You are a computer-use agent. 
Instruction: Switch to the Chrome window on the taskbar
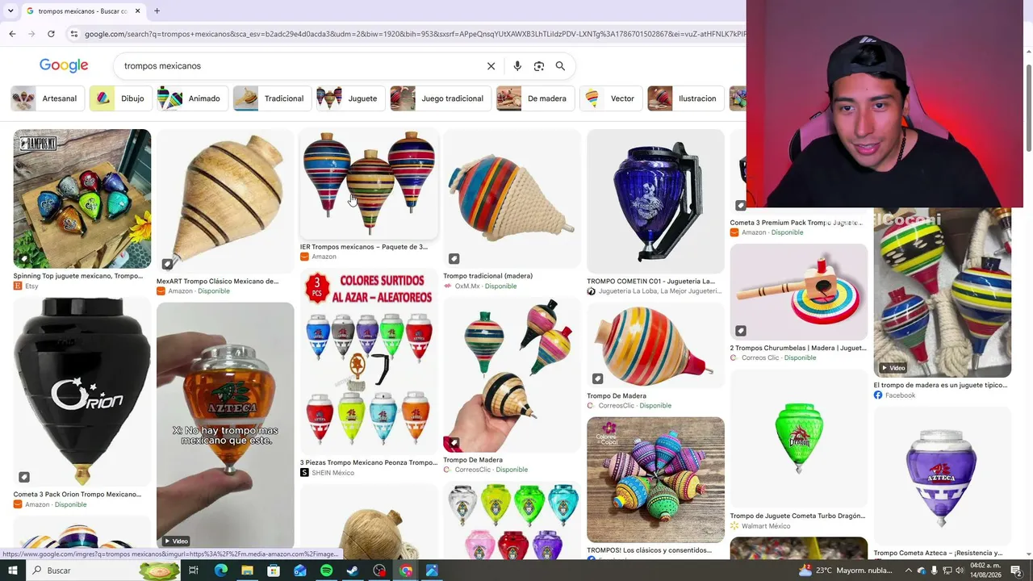[406, 571]
